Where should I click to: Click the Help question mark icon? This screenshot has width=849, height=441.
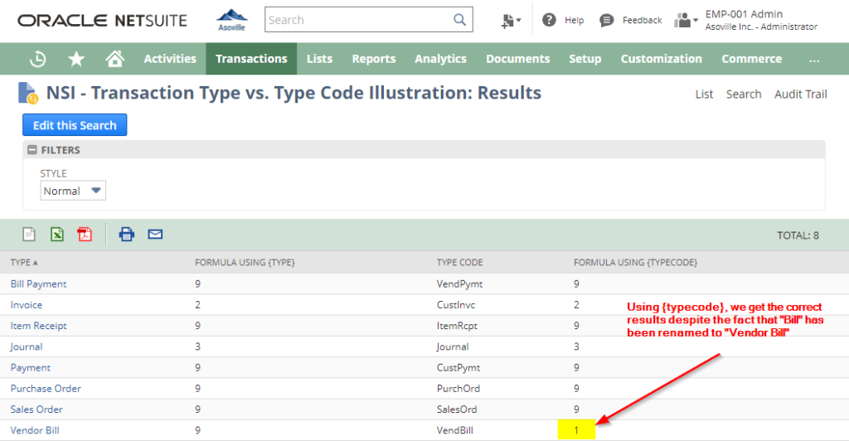click(x=549, y=20)
